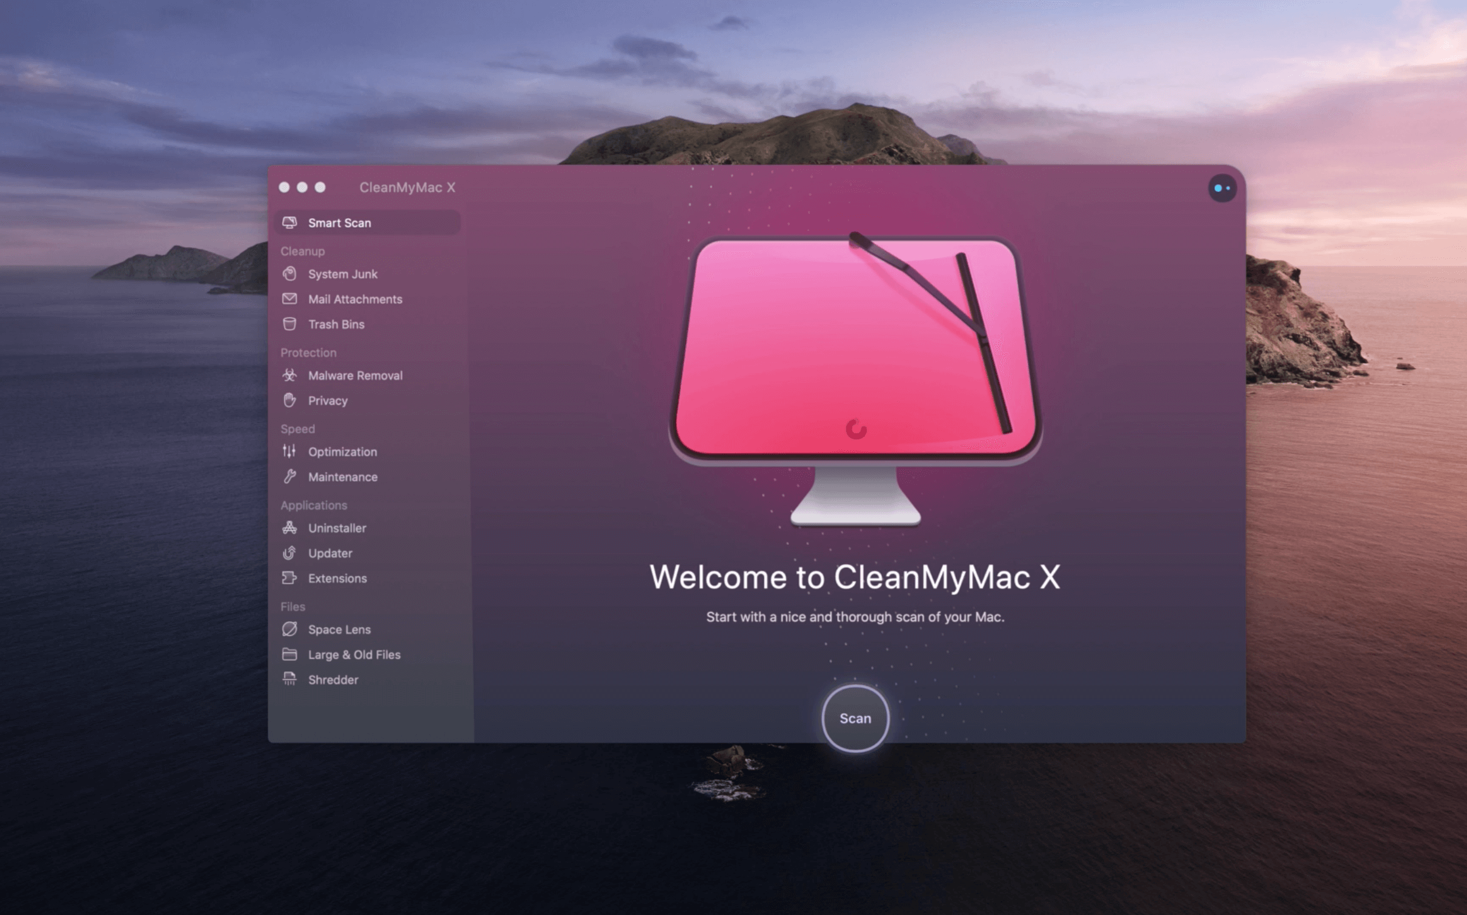This screenshot has width=1467, height=915.
Task: Minimize the CleanMyMac X window
Action: [x=302, y=187]
